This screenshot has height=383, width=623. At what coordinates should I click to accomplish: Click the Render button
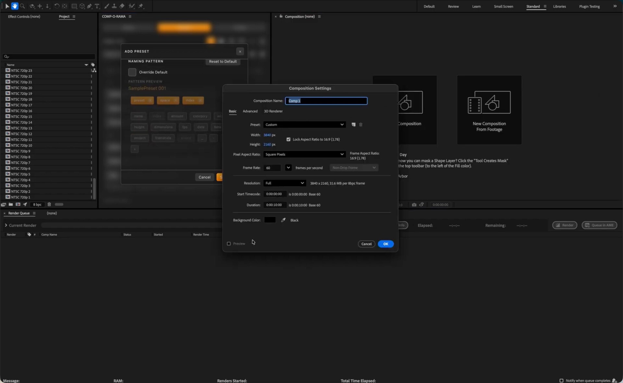click(565, 225)
